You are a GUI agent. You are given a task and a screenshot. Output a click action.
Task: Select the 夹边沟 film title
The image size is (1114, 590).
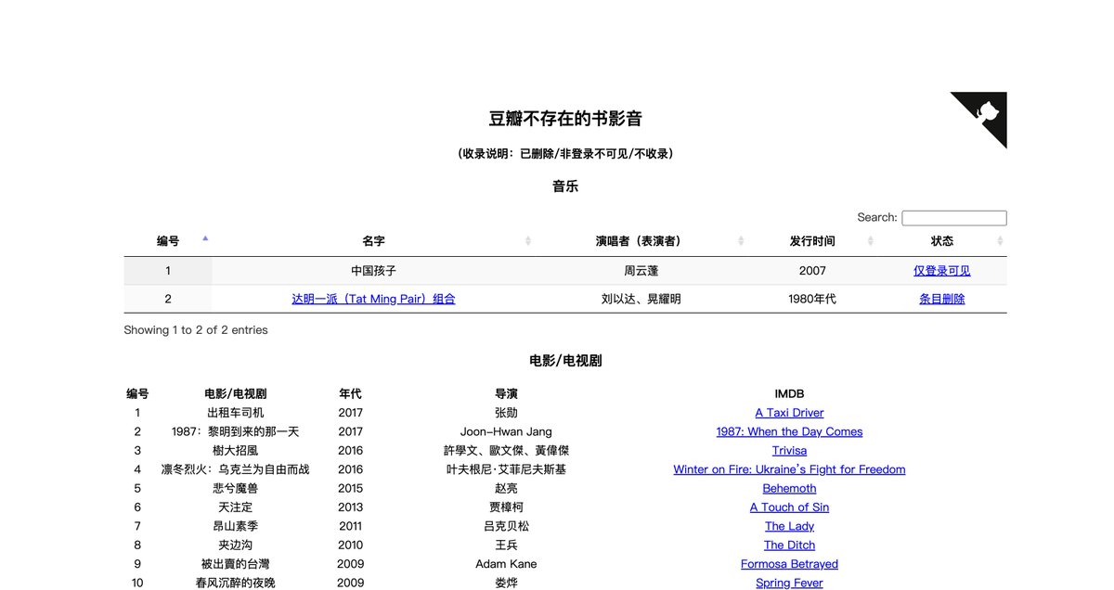[236, 545]
